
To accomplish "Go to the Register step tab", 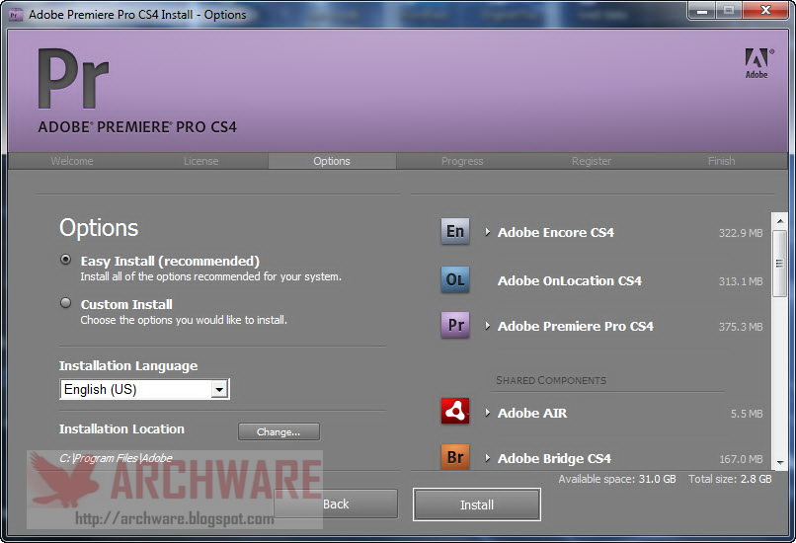I will coord(592,161).
